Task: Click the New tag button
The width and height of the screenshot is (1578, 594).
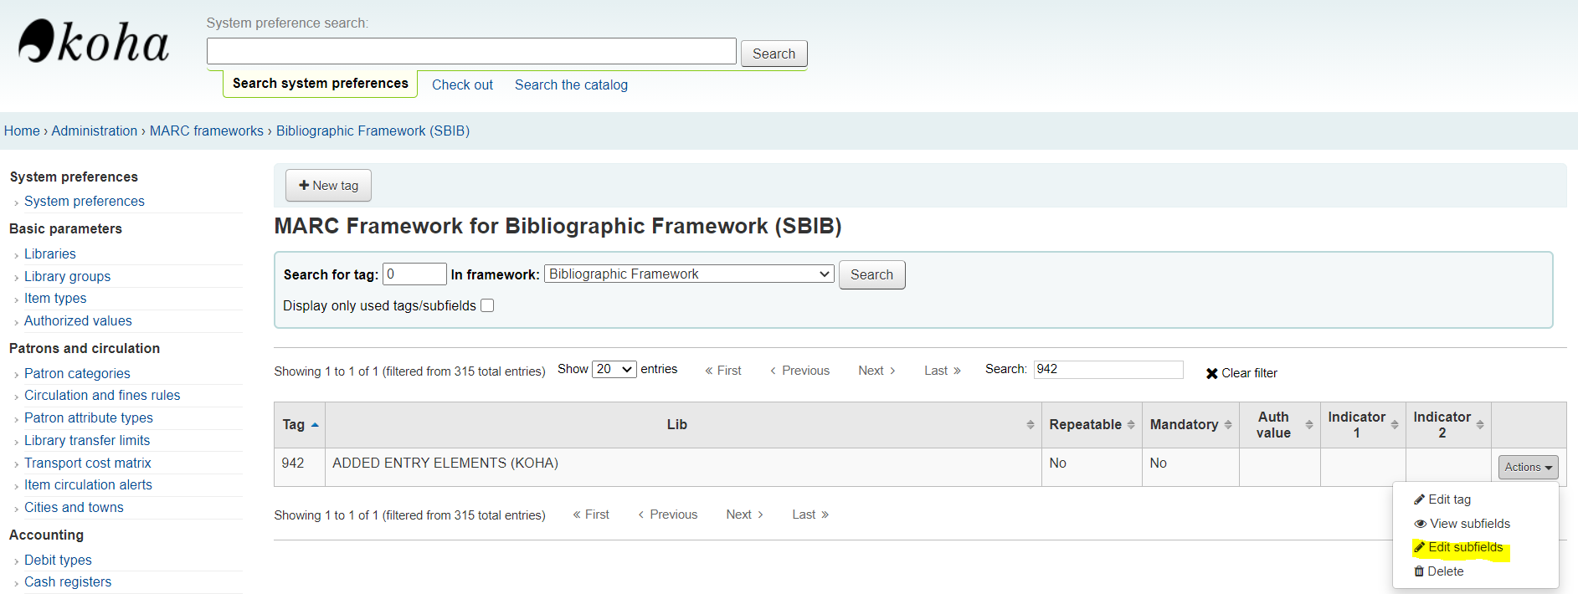Action: pos(328,185)
